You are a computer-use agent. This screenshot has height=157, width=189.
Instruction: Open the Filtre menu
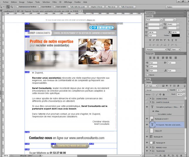(54, 2)
